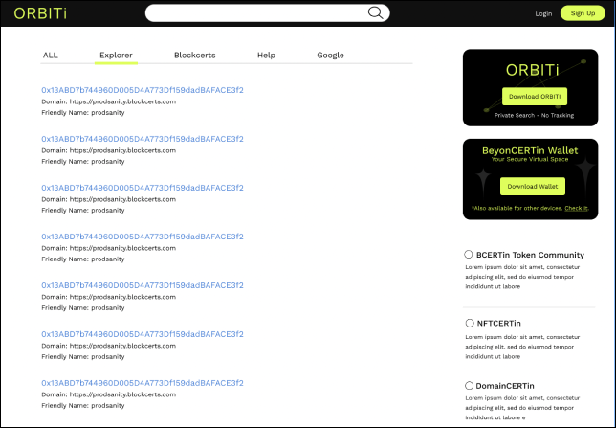Follow the 'Check it' link
This screenshot has height=428, width=616.
(x=577, y=208)
